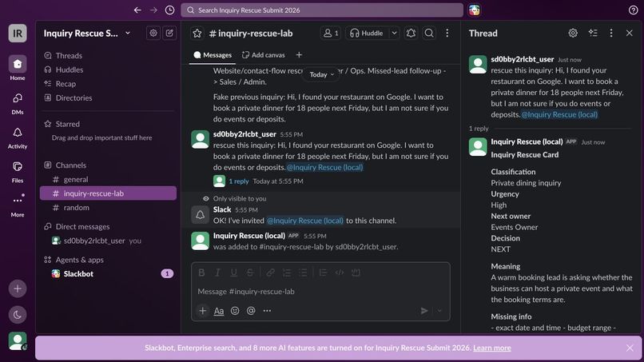Toggle bold formatting in composer
Image resolution: width=644 pixels, height=362 pixels.
pyautogui.click(x=201, y=272)
